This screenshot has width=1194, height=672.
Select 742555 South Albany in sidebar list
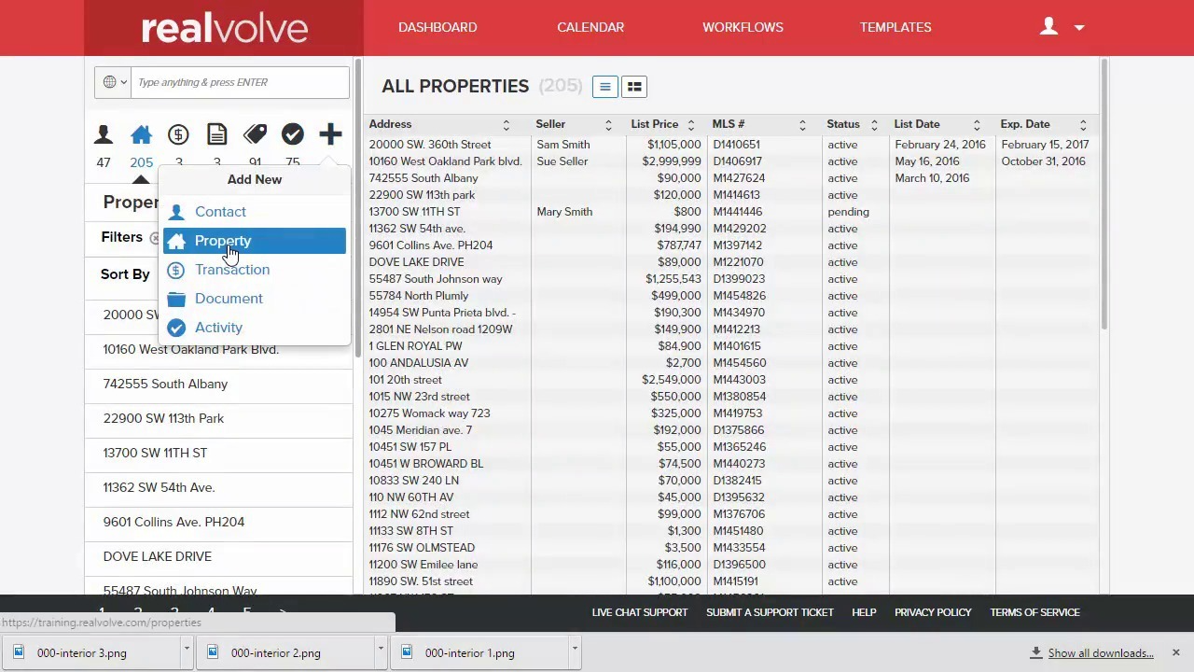pos(218,384)
